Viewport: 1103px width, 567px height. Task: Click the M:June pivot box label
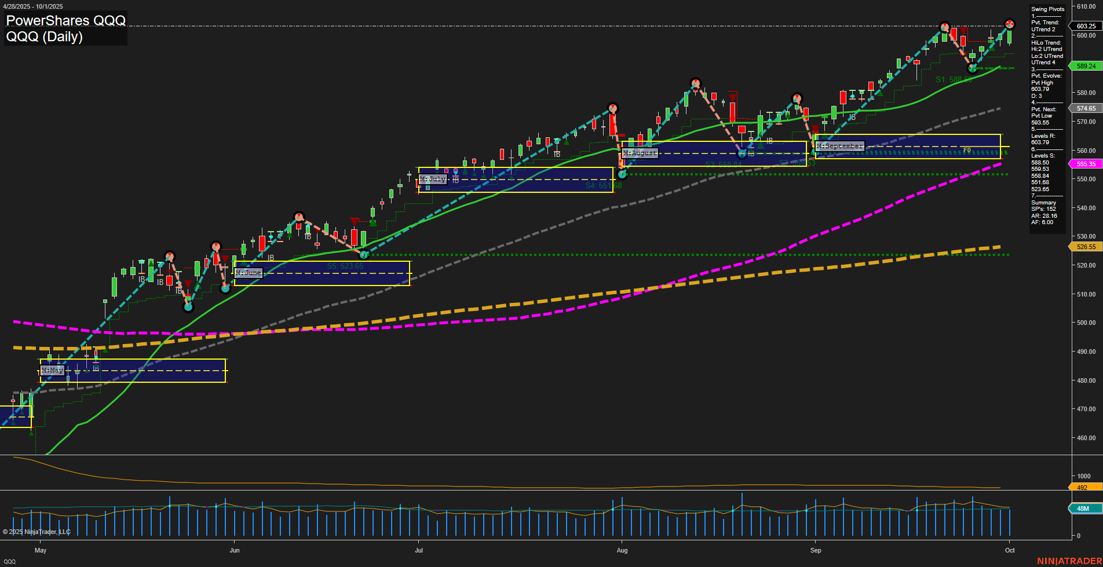pyautogui.click(x=248, y=272)
